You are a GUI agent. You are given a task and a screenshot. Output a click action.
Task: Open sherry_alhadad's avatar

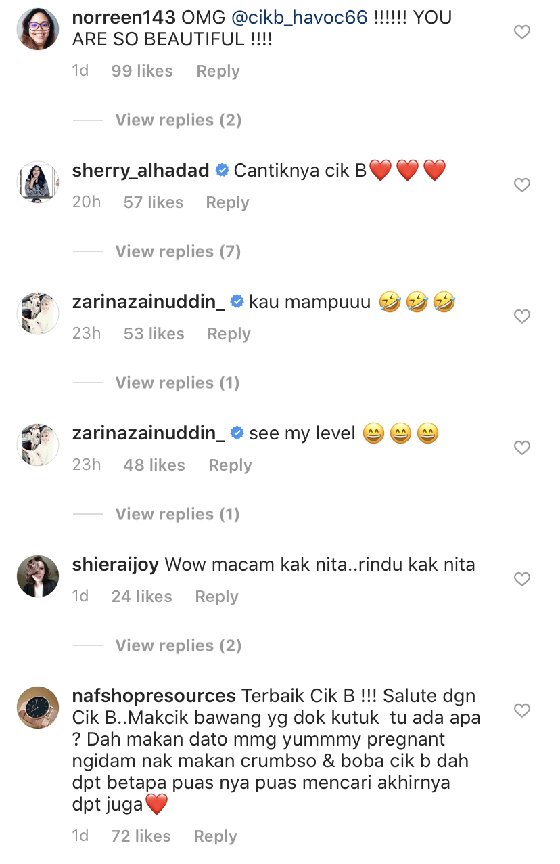tap(38, 182)
